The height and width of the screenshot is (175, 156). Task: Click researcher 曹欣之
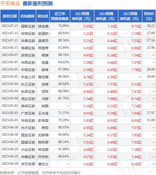click(43, 164)
